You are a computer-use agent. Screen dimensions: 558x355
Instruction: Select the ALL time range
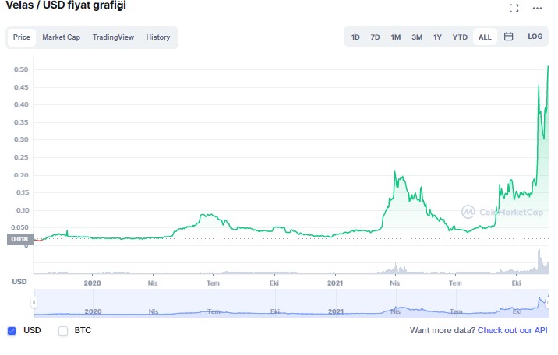pos(485,37)
